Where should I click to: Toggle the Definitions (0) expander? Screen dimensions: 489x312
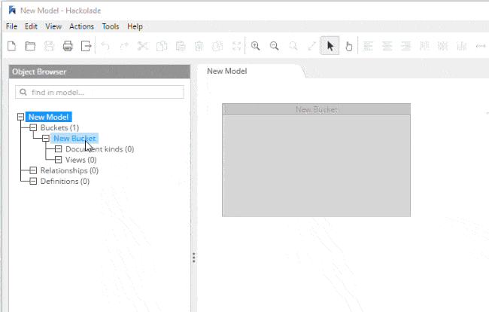tap(33, 181)
